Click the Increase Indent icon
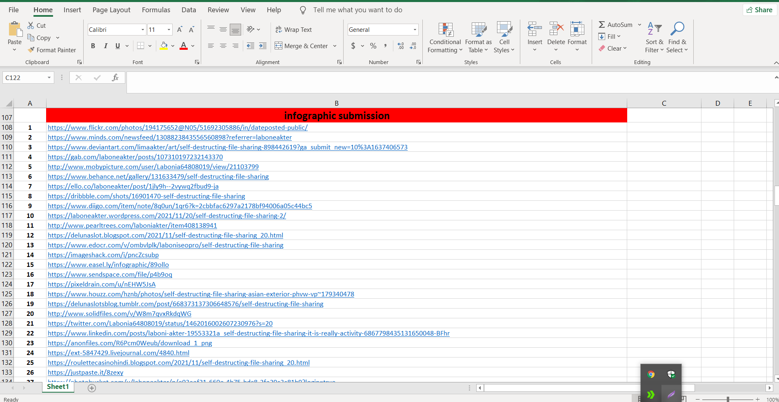The image size is (779, 402). point(263,46)
